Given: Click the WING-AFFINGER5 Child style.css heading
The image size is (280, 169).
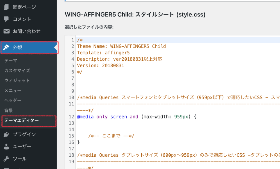Looking at the screenshot, I should coord(135,15).
